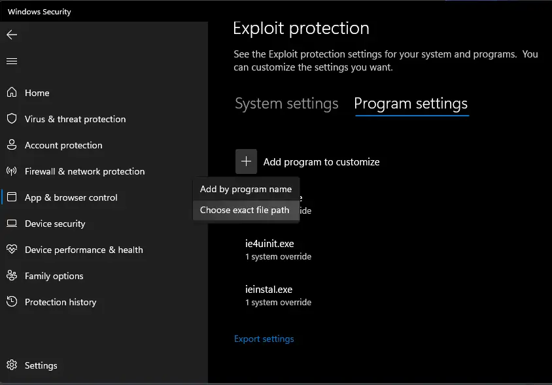Click the Device performance heart icon

(x=12, y=249)
